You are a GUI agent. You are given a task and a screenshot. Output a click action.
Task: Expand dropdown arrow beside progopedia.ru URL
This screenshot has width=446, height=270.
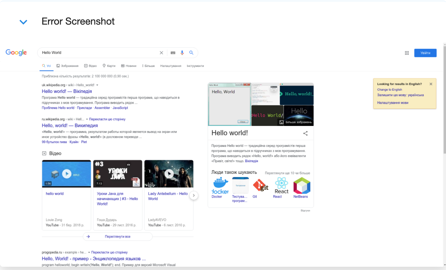(89, 253)
